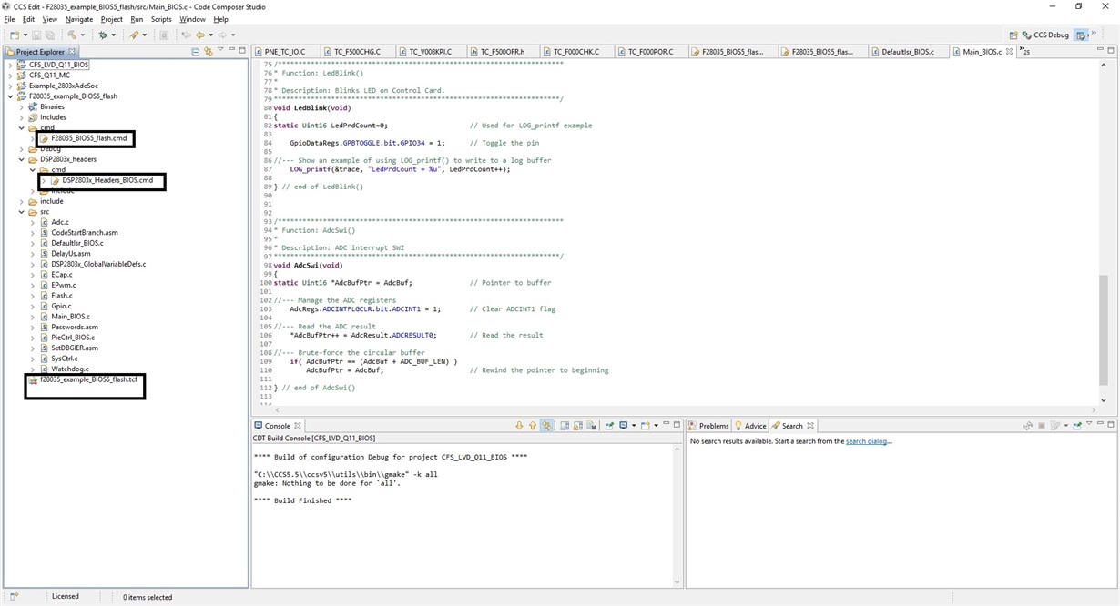Switch to the Problems tab

point(708,426)
